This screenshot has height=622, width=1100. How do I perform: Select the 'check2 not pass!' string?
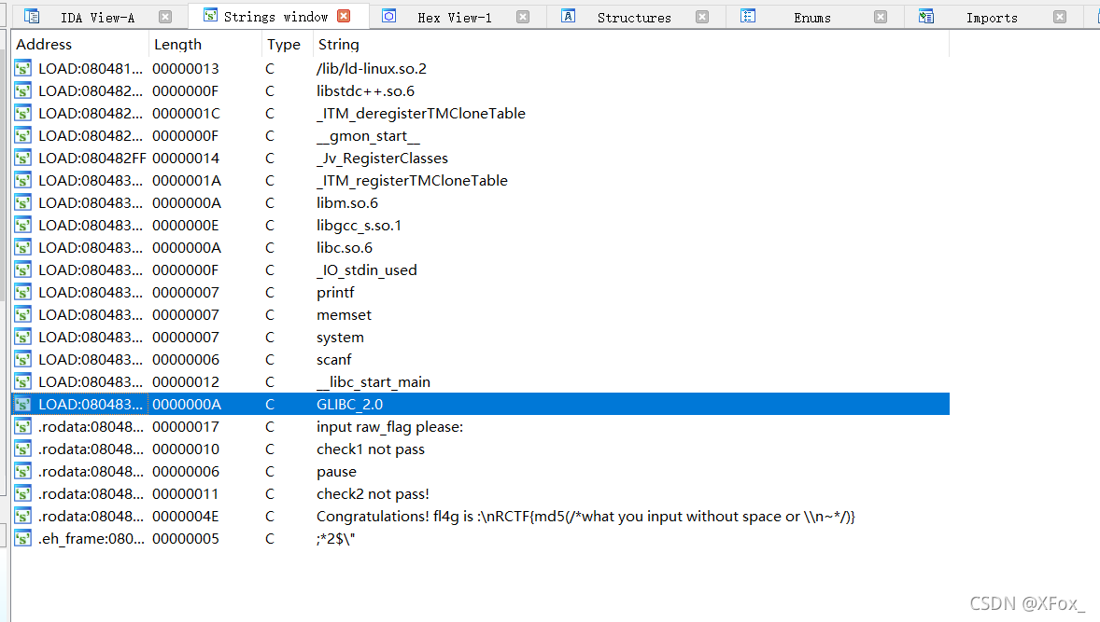point(373,494)
